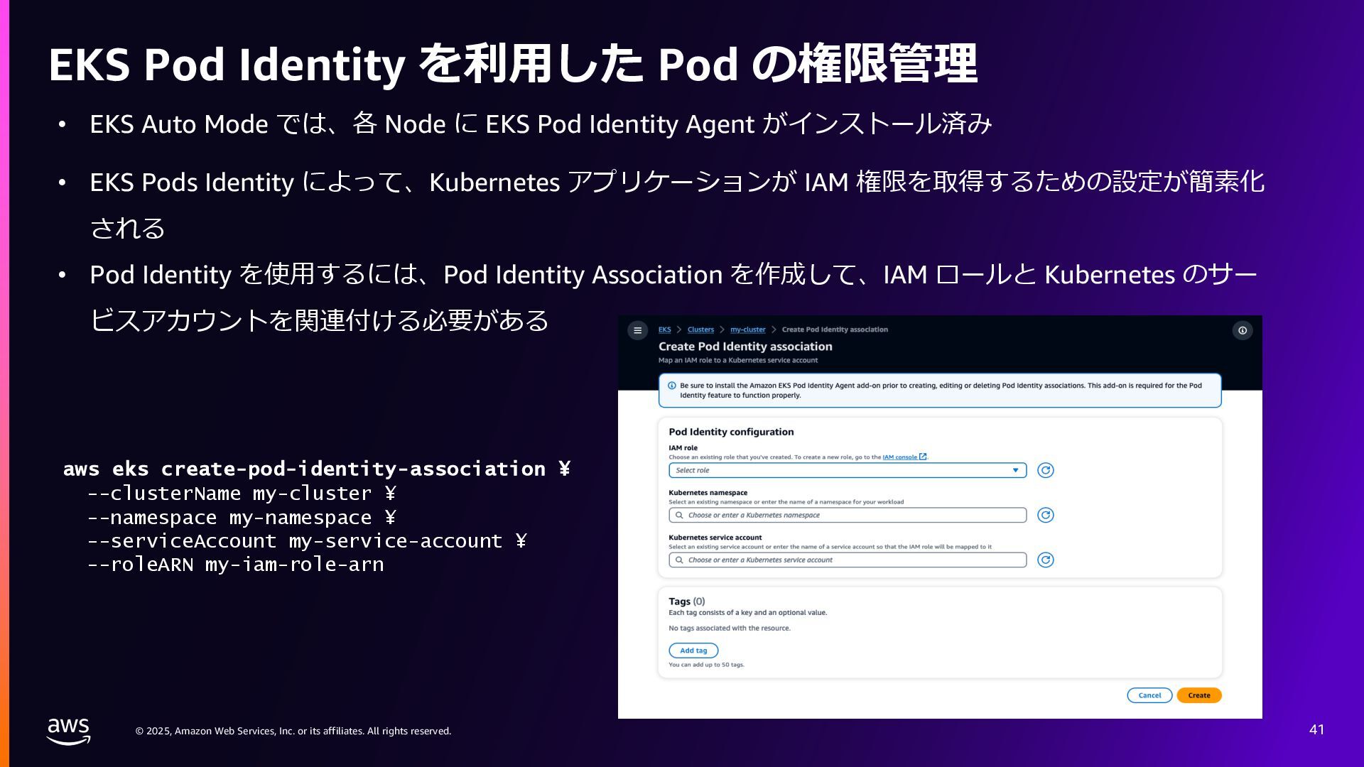
Task: Click the Cancel button
Action: coord(1149,695)
